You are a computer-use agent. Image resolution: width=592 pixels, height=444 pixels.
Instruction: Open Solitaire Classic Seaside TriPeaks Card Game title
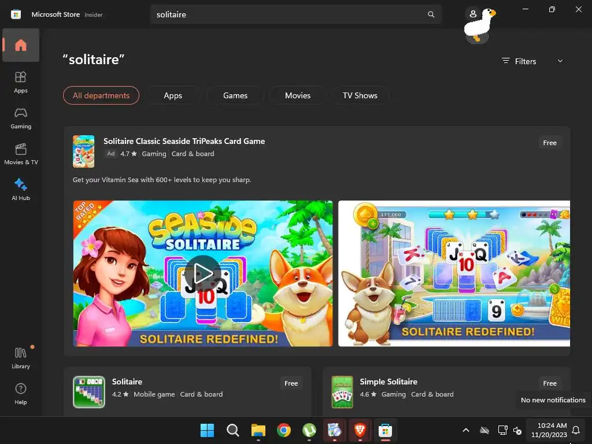(x=184, y=141)
